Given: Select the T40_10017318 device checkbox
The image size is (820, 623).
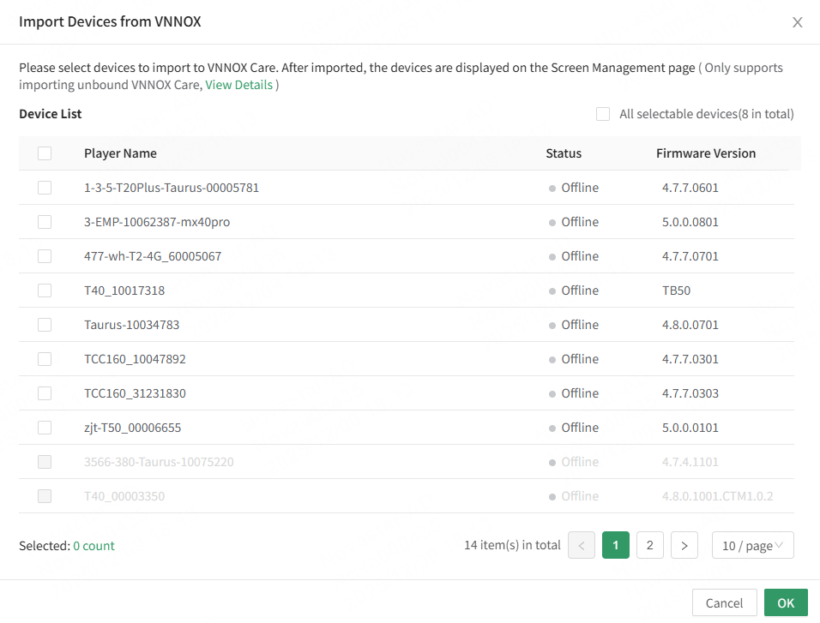Looking at the screenshot, I should coord(45,291).
